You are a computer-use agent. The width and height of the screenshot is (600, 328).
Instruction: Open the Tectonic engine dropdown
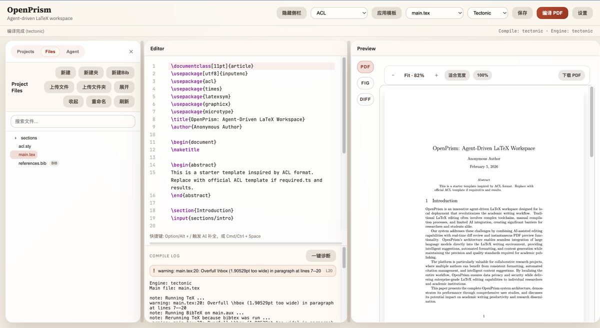tap(487, 13)
